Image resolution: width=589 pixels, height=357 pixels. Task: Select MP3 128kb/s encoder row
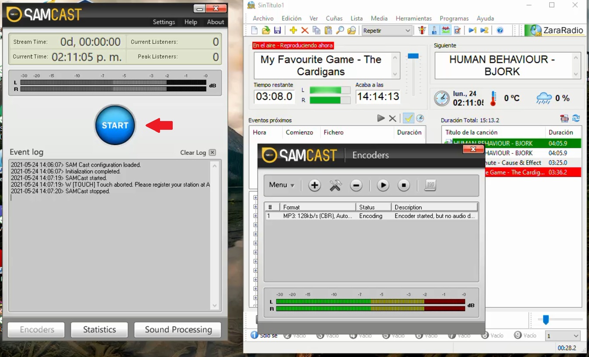pyautogui.click(x=371, y=216)
